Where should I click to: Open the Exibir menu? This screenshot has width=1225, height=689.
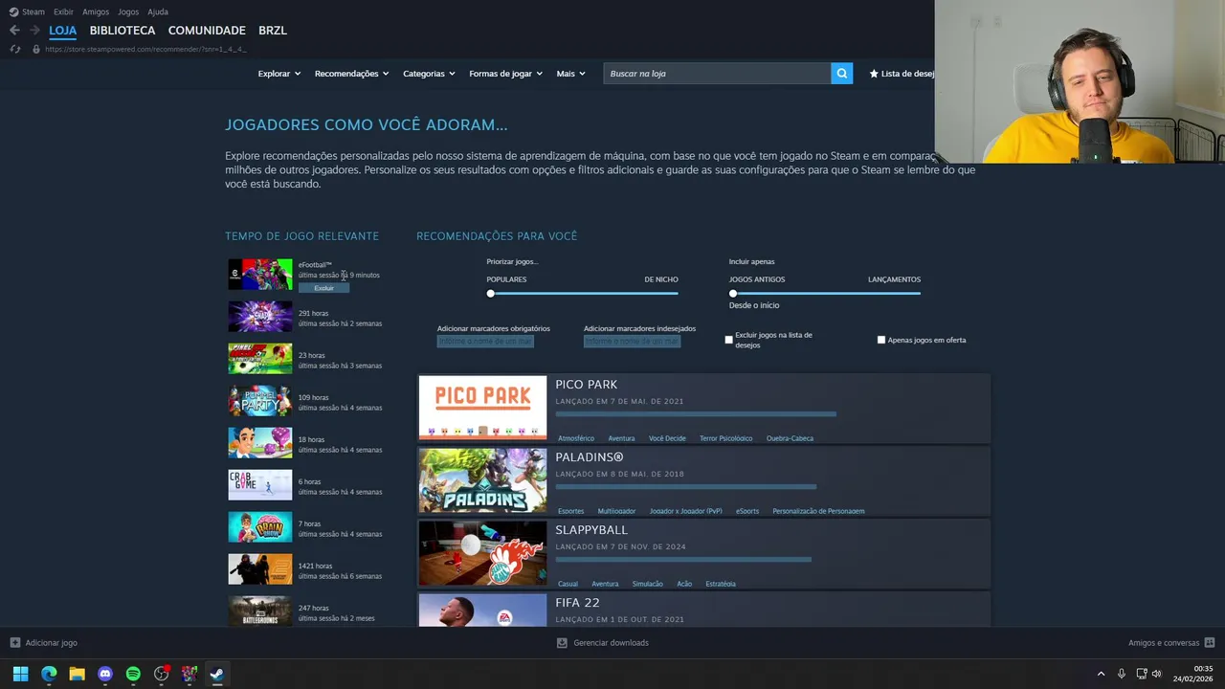tap(63, 11)
